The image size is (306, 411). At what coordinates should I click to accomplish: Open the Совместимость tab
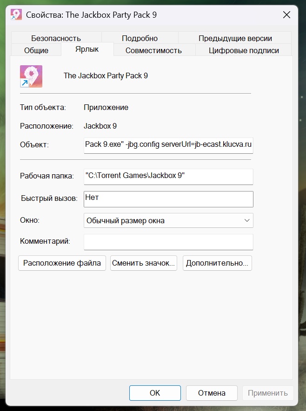[x=153, y=50]
